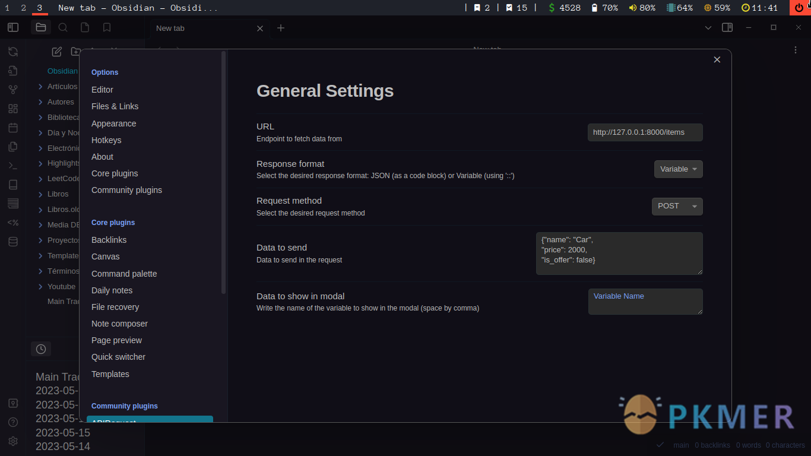
Task: Toggle the left sidebar panel icon
Action: point(13,27)
